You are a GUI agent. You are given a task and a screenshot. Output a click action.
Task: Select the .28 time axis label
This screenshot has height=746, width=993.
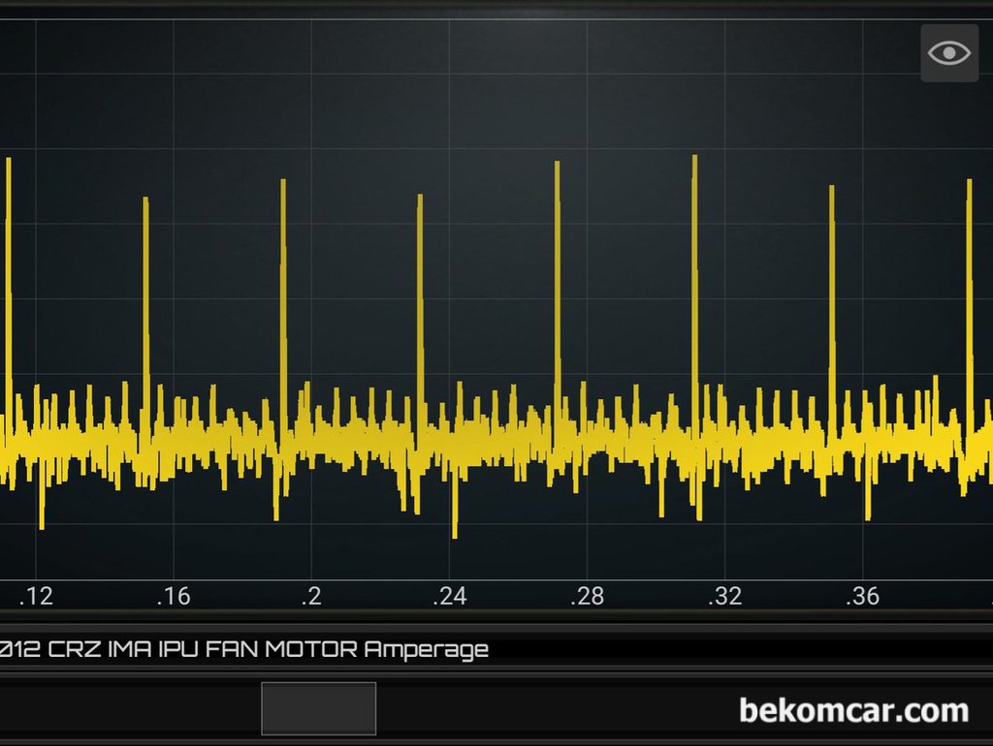[x=586, y=597]
